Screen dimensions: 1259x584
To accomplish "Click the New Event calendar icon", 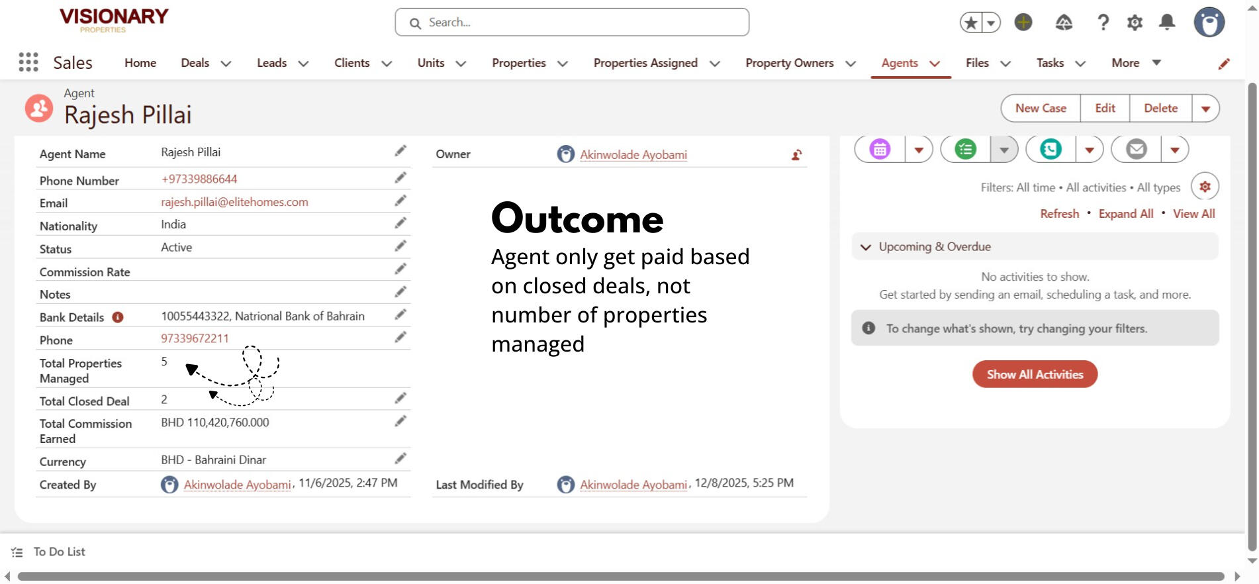I will coord(880,150).
